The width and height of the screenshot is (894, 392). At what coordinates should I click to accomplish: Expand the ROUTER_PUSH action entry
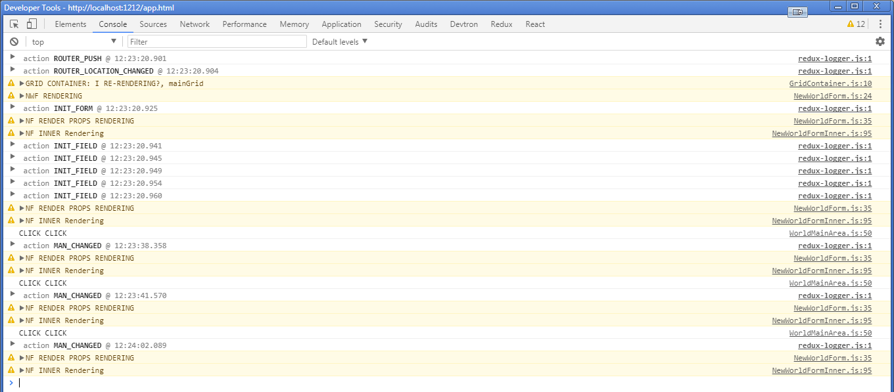click(x=12, y=58)
